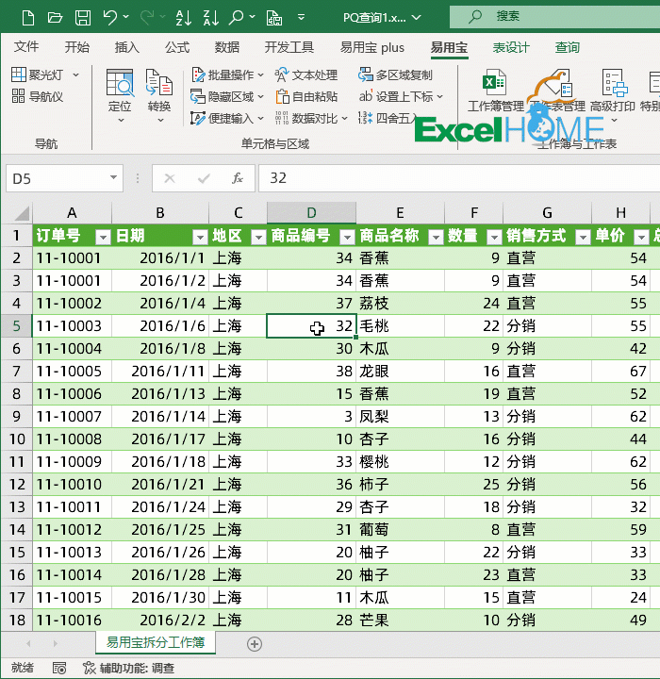The height and width of the screenshot is (679, 660).
Task: Click the Save icon in quick access toolbar
Action: coord(83,18)
